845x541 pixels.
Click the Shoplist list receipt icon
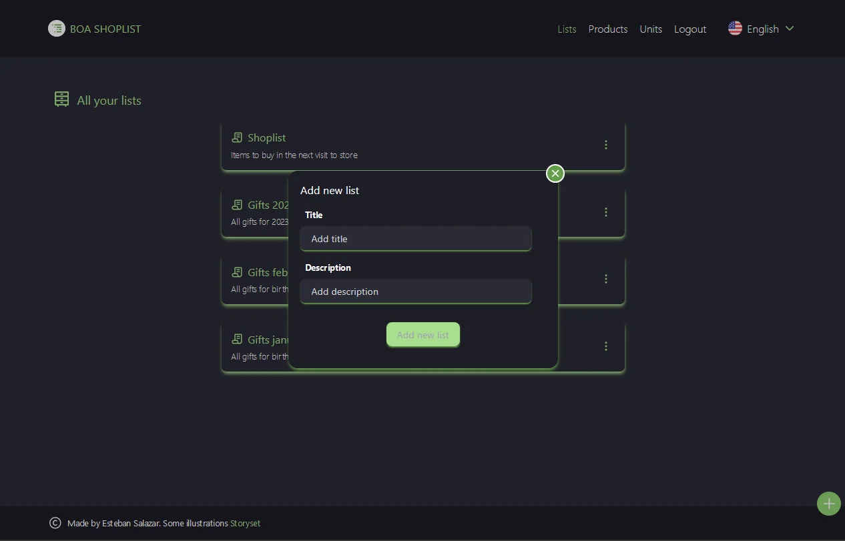pyautogui.click(x=237, y=137)
